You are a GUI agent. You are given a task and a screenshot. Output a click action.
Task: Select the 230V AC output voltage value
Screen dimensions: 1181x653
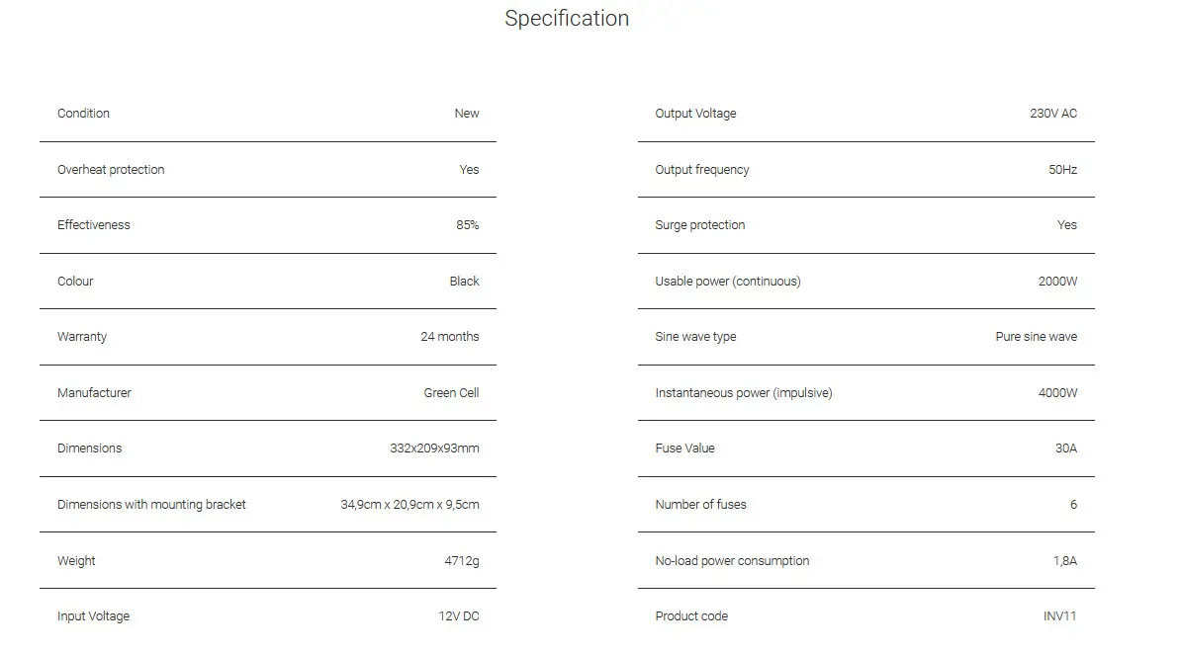[1053, 114]
